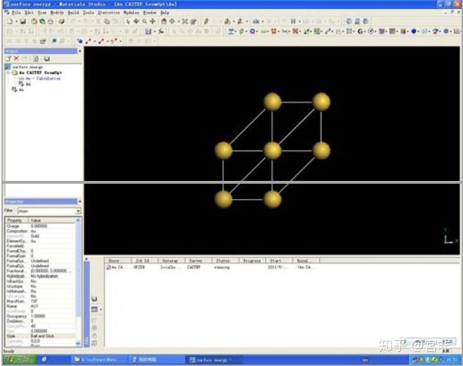Open dropdown arrow beside Fit to View icon
The width and height of the screenshot is (463, 366).
point(178,21)
